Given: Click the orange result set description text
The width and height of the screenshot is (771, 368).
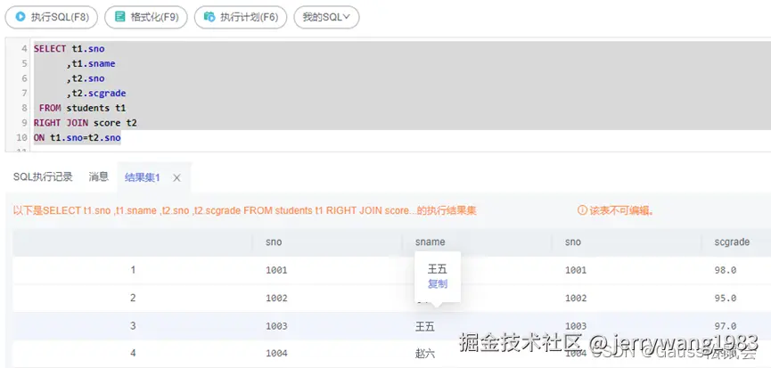Looking at the screenshot, I should point(244,210).
